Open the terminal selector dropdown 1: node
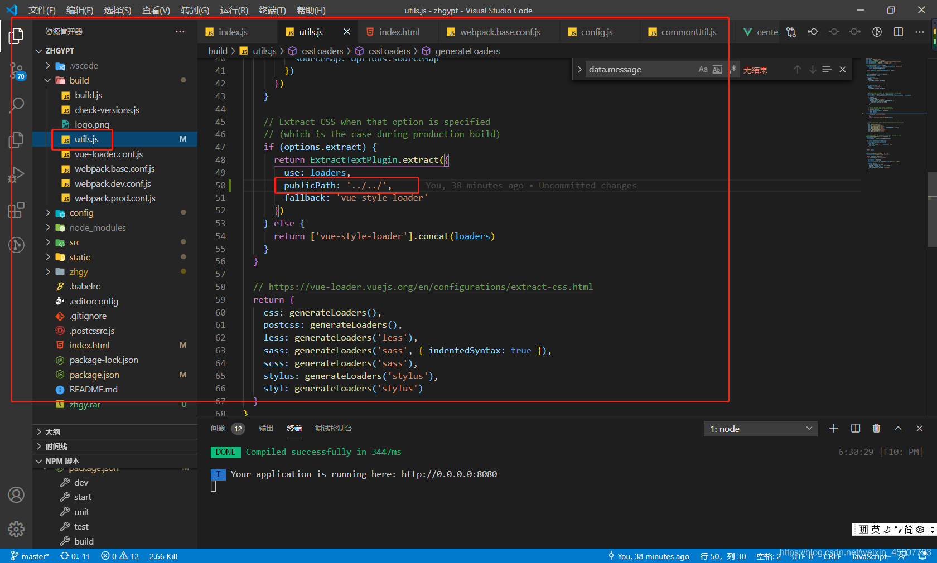Image resolution: width=937 pixels, height=563 pixels. [761, 429]
